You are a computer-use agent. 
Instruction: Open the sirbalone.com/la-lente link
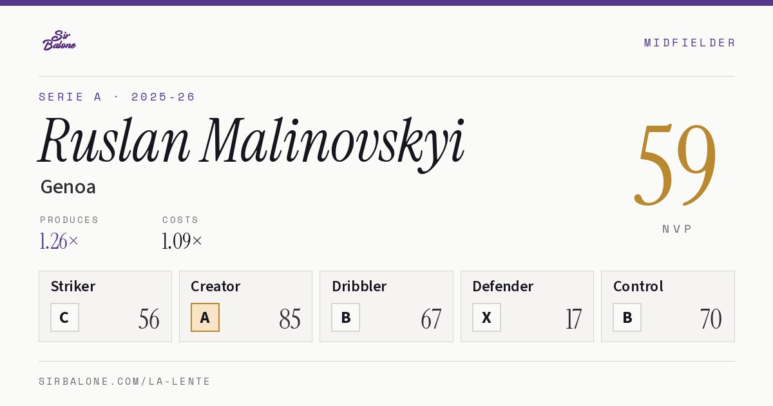[x=124, y=382]
